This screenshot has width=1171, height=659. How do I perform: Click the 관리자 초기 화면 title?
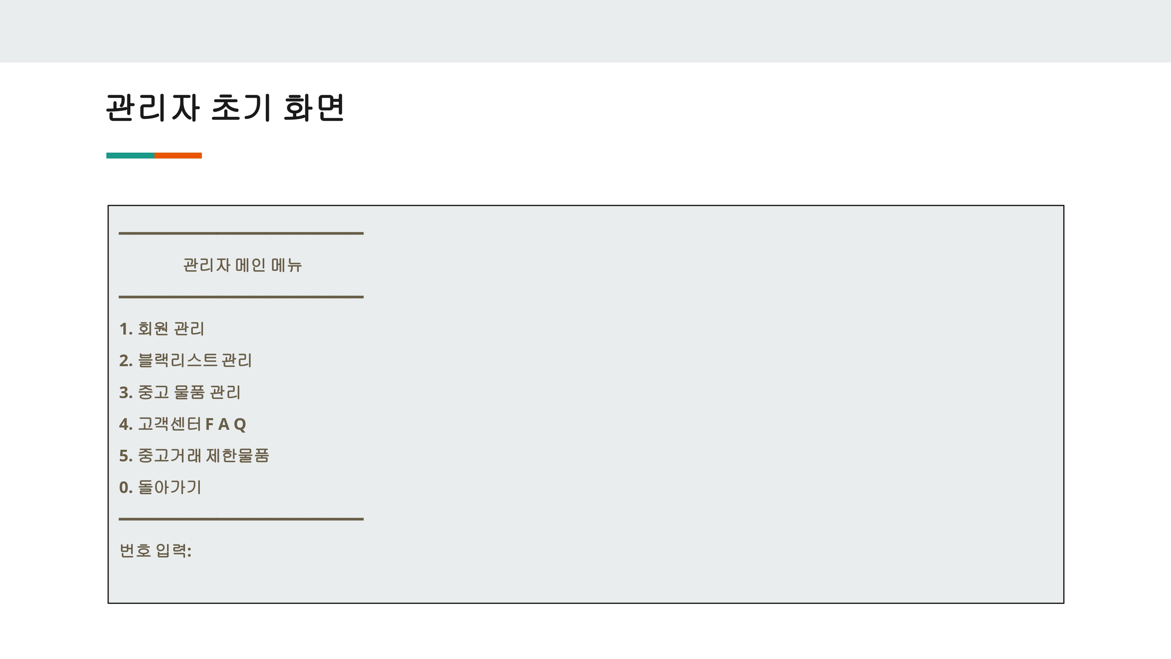226,108
